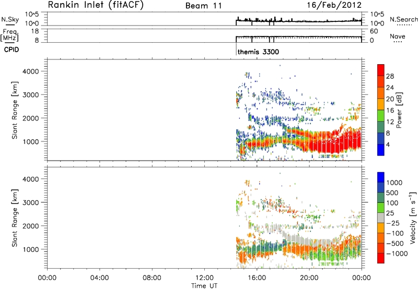Click the 'Slant Range [km]' label of velocity panel
Image resolution: width=418 pixels, height=289 pixels.
[15, 218]
